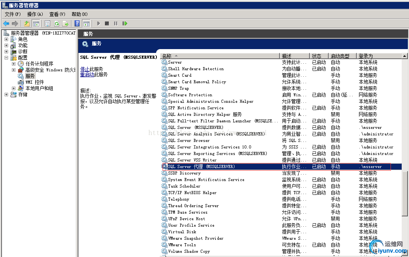Select the 存储 tree item
This screenshot has width=409, height=257.
(x=23, y=94)
